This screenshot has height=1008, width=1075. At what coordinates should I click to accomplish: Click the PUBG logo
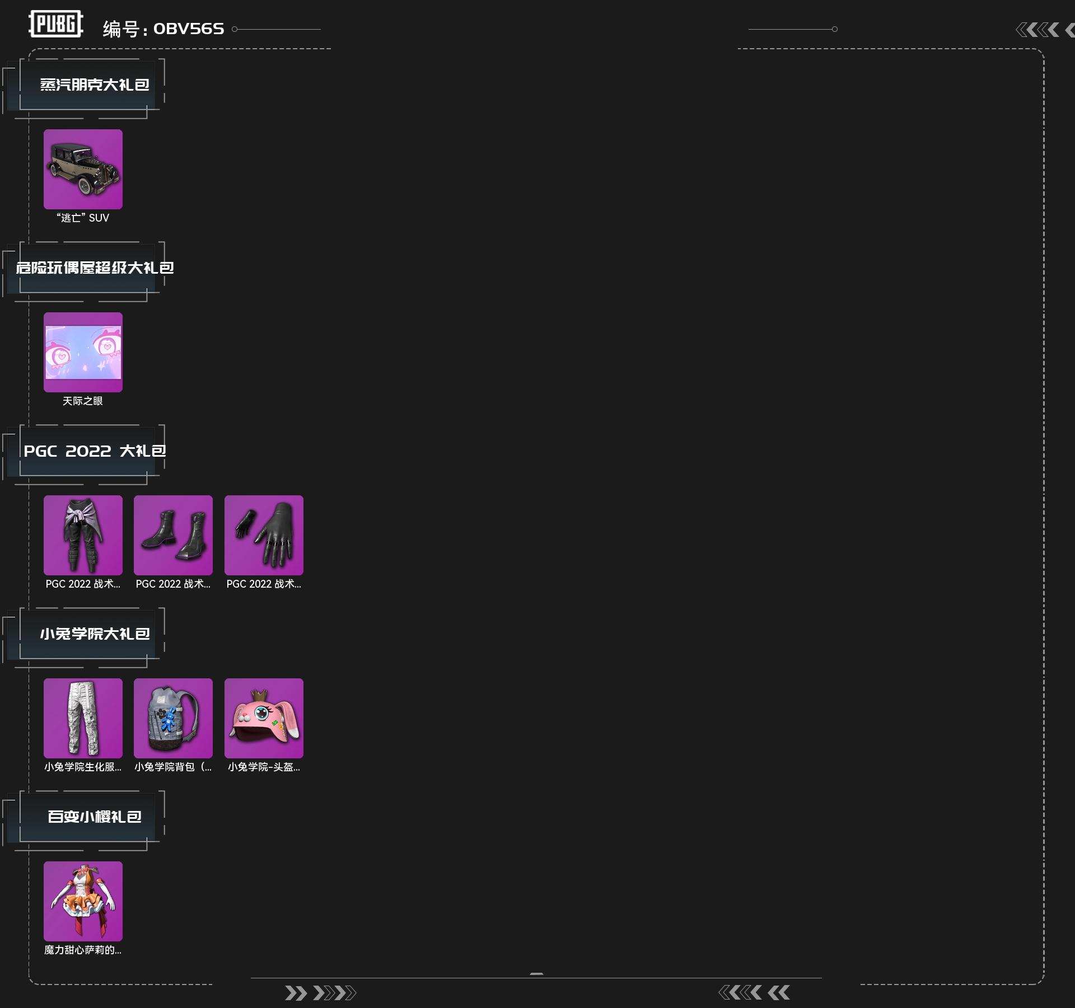click(56, 24)
